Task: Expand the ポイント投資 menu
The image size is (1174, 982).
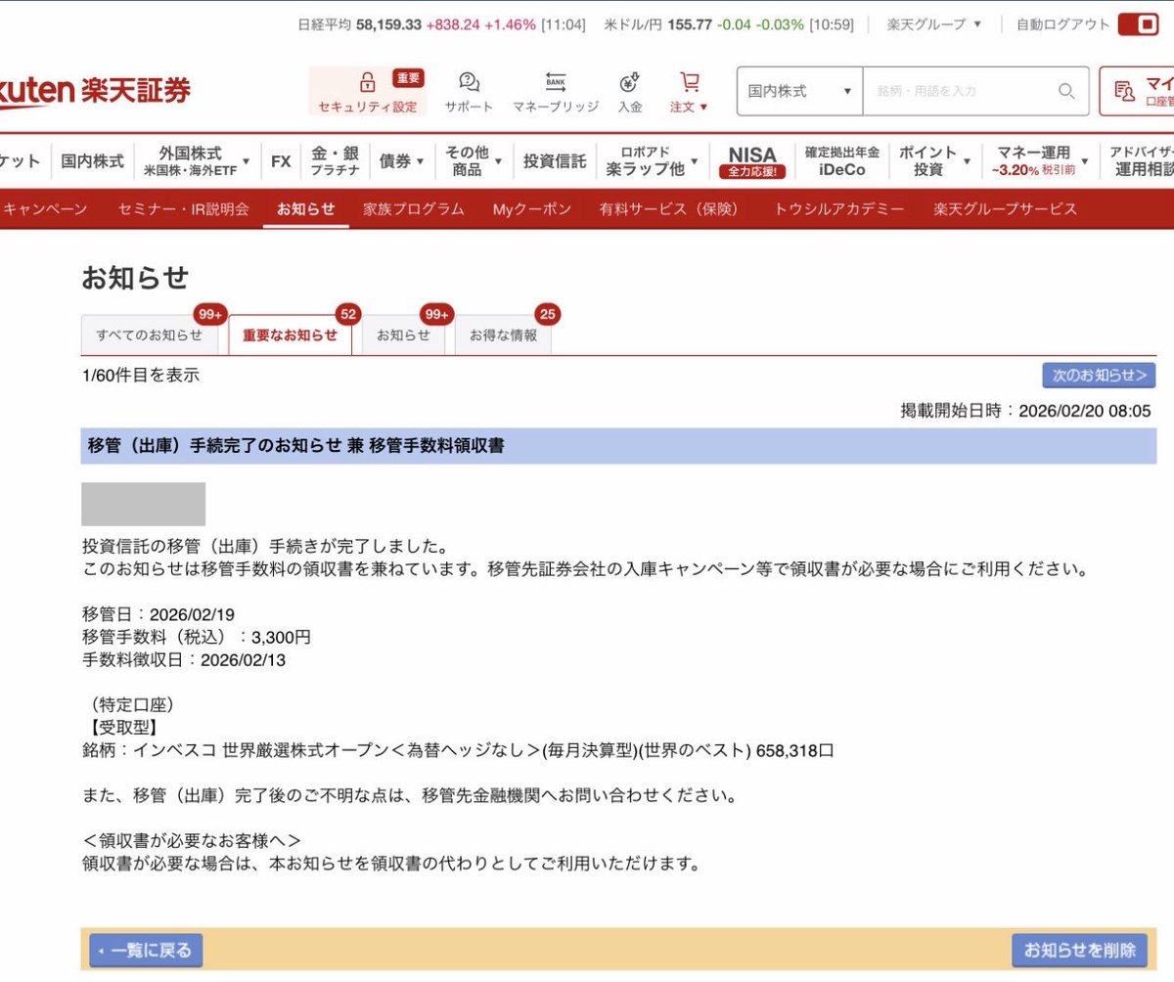Action: pyautogui.click(x=935, y=161)
